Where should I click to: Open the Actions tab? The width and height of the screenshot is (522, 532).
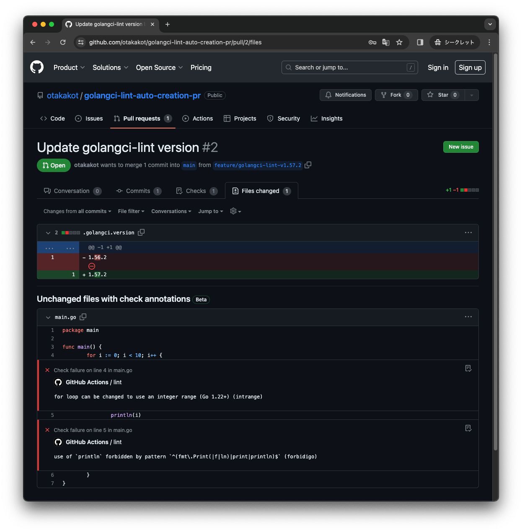(x=198, y=118)
